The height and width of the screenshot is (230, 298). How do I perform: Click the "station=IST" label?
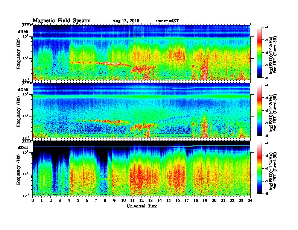tap(167, 21)
